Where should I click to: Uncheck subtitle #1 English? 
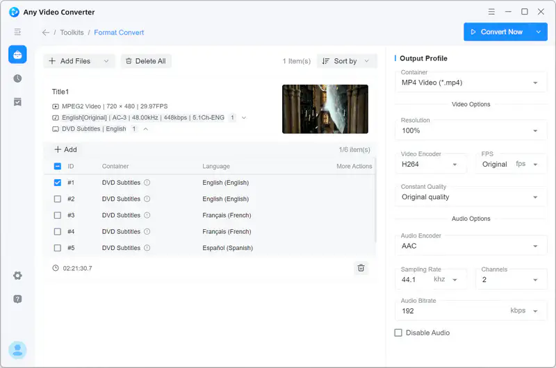coord(58,183)
